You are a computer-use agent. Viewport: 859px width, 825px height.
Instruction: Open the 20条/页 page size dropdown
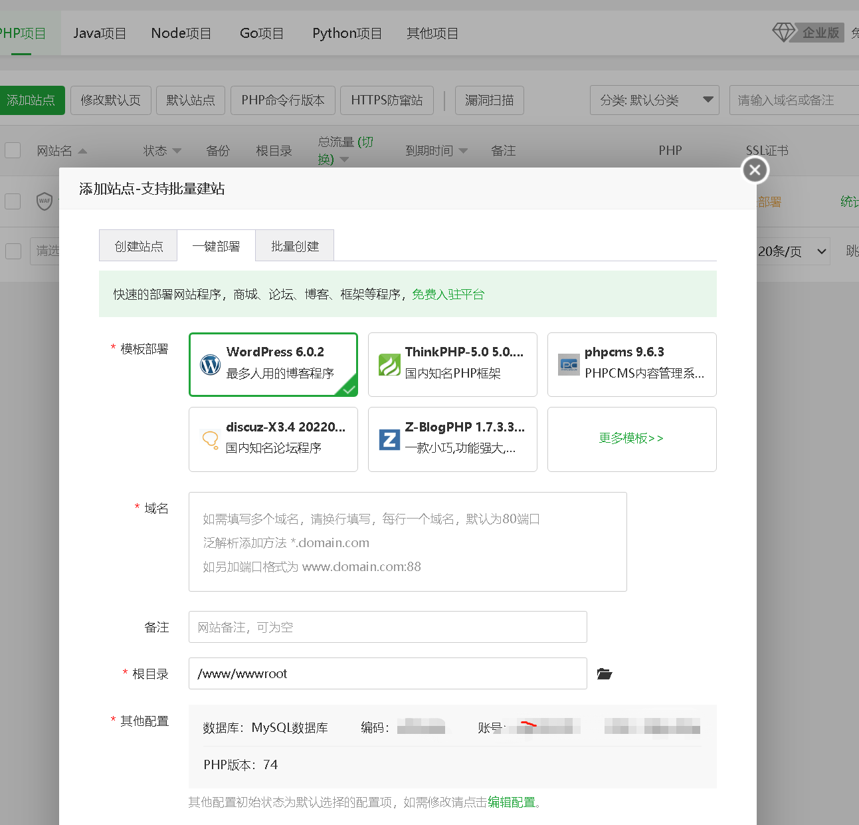click(x=792, y=251)
